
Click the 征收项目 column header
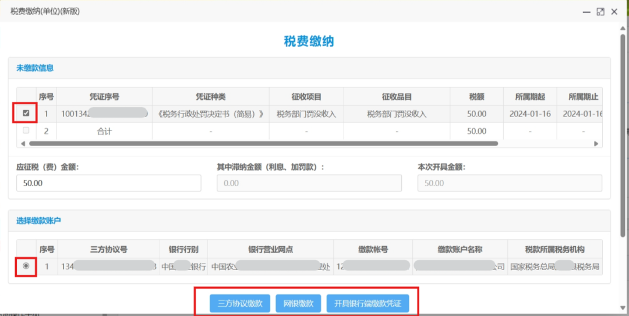[306, 97]
